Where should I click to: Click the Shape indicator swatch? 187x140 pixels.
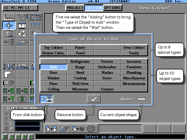coord(141,99)
